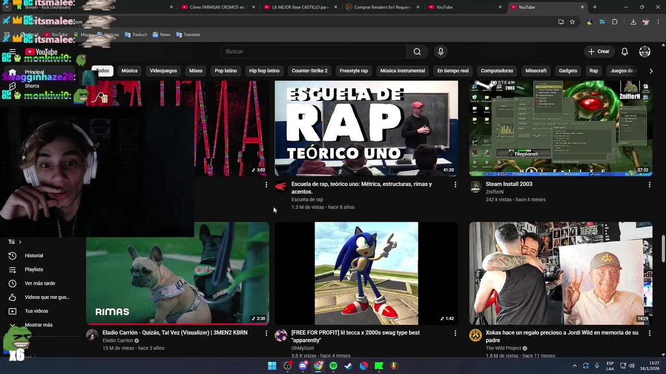Open a new browser tab

coord(595,7)
